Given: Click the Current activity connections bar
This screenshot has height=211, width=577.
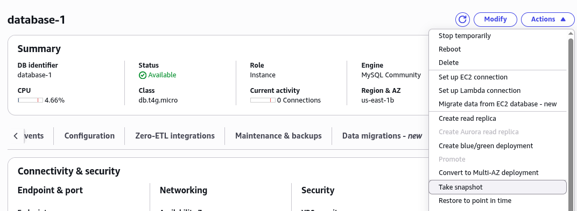Looking at the screenshot, I should [263, 100].
